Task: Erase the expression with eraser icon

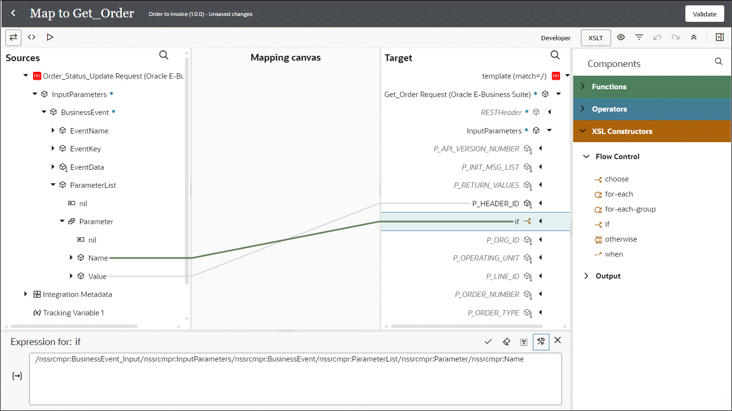Action: (506, 342)
